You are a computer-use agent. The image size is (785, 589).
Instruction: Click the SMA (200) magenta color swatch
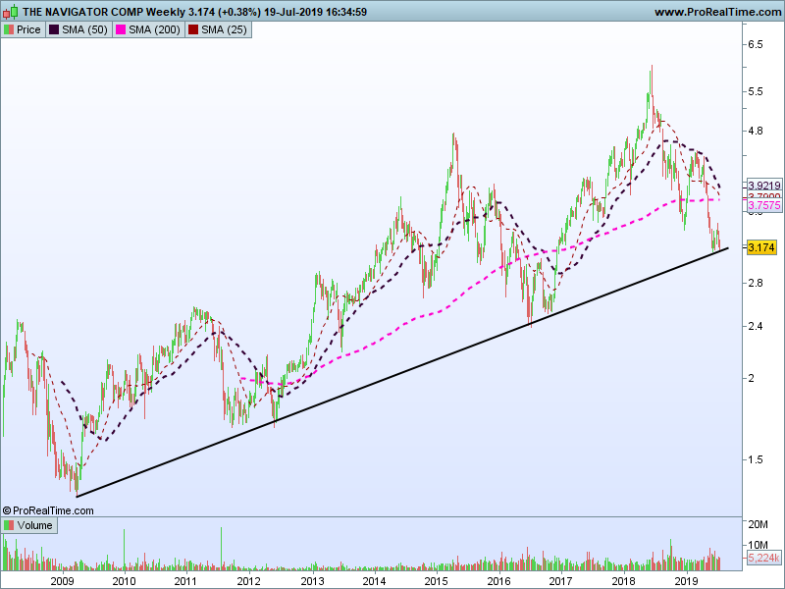pos(121,30)
